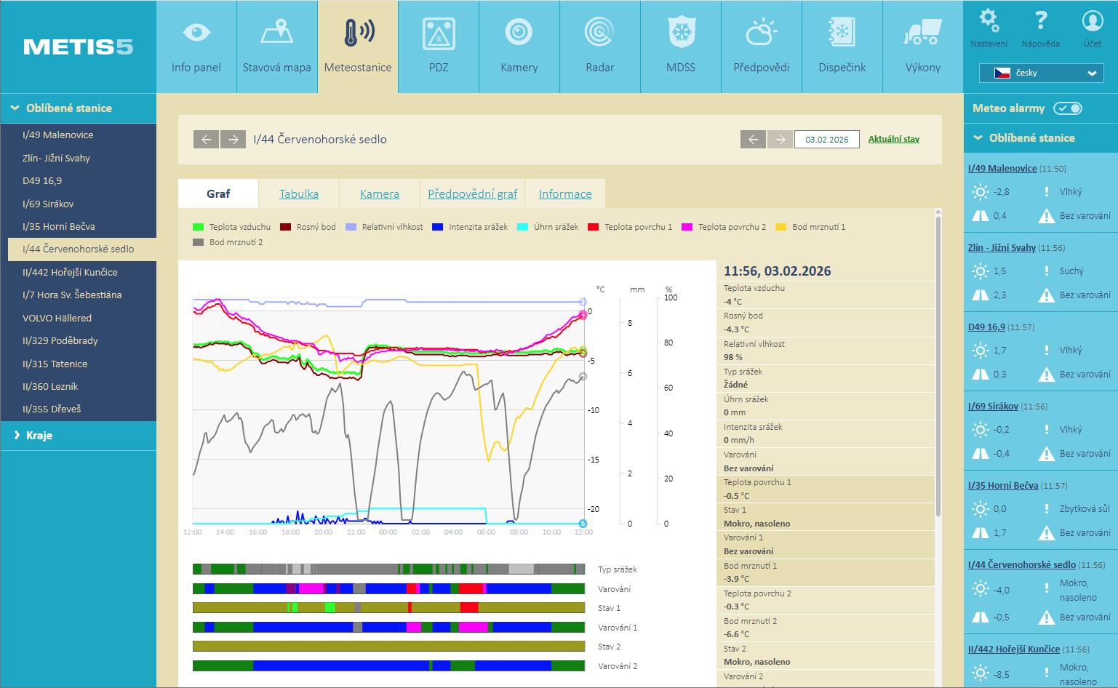Click the date field 03.02.2026
This screenshot has height=688, width=1118.
tap(826, 140)
